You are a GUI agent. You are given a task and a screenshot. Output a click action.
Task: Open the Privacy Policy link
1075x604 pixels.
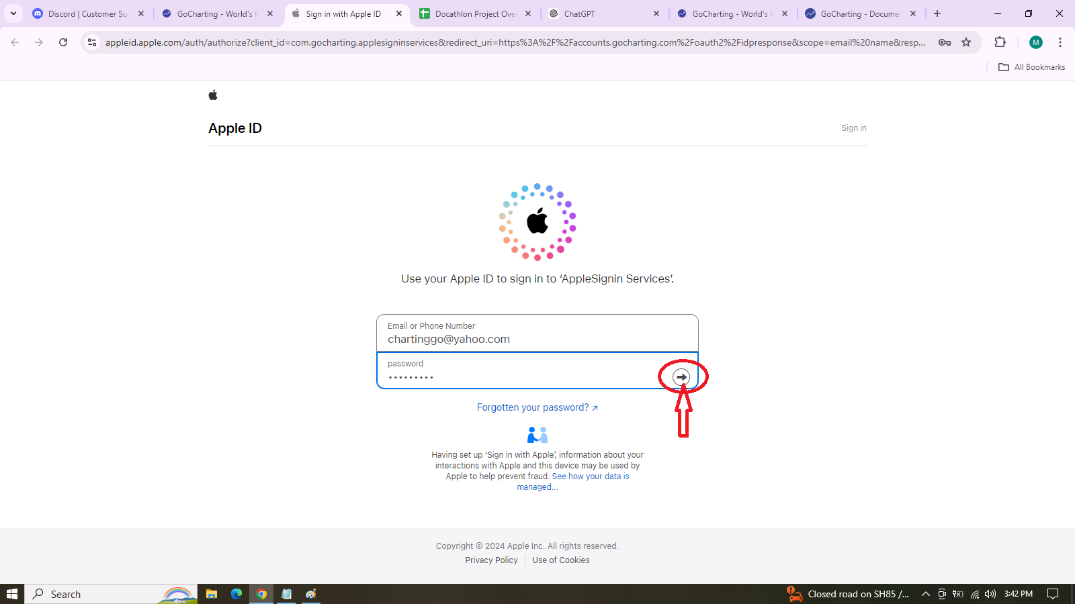[491, 560]
